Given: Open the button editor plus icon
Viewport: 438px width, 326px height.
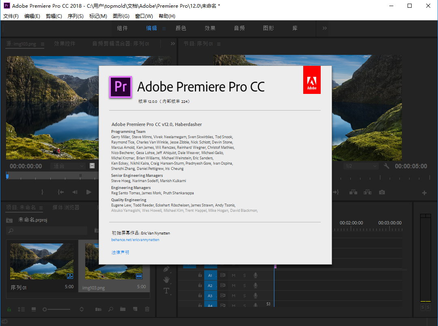Looking at the screenshot, I should coord(424,193).
